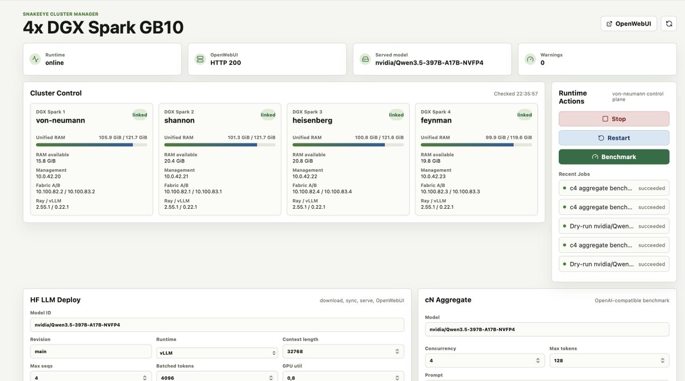Click the Served model drive icon
The width and height of the screenshot is (685, 381).
(x=365, y=59)
